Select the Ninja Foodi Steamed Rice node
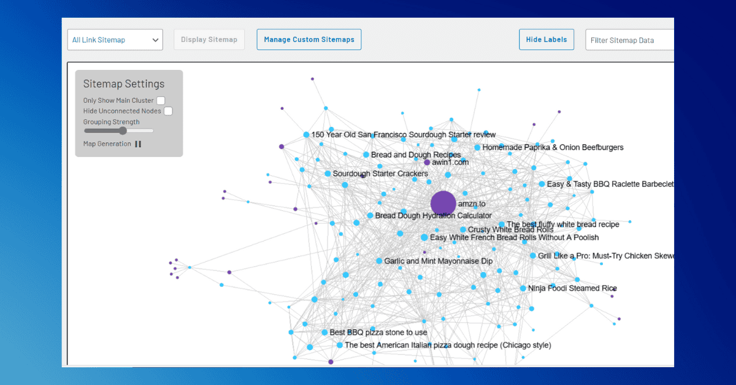This screenshot has width=736, height=385. pyautogui.click(x=523, y=288)
